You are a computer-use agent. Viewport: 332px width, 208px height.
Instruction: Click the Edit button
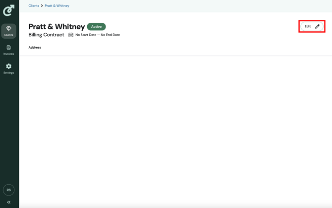312,26
